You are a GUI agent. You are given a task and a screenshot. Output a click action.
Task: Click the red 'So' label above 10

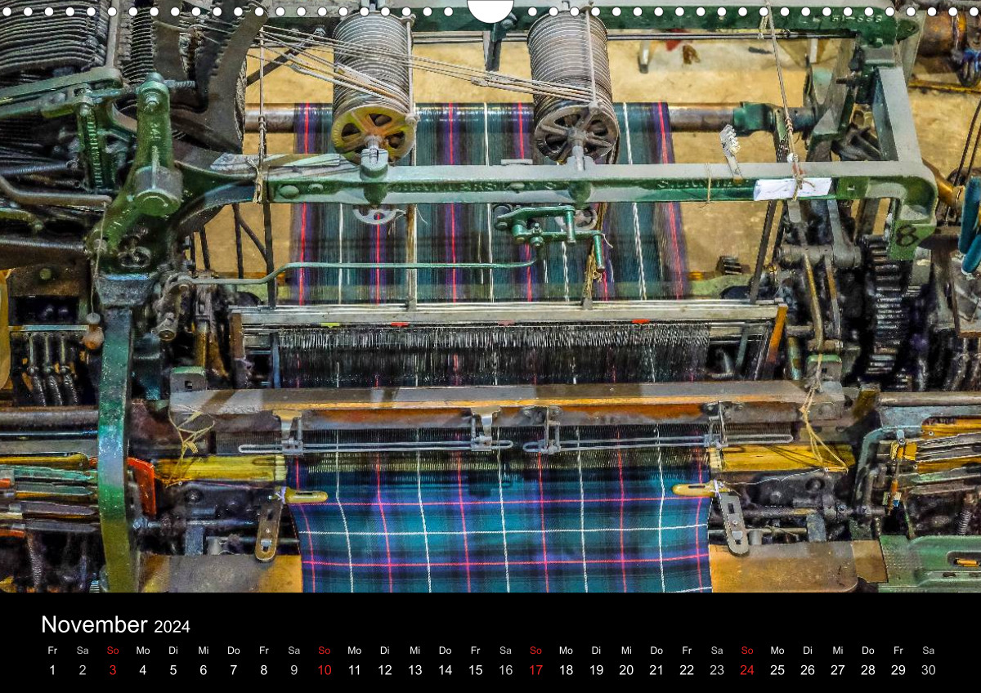325,651
